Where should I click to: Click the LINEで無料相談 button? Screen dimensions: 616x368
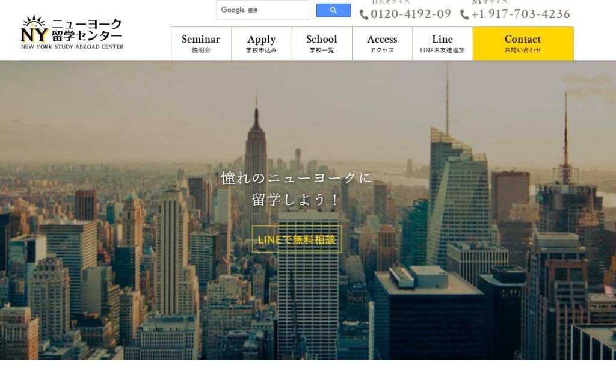click(297, 239)
